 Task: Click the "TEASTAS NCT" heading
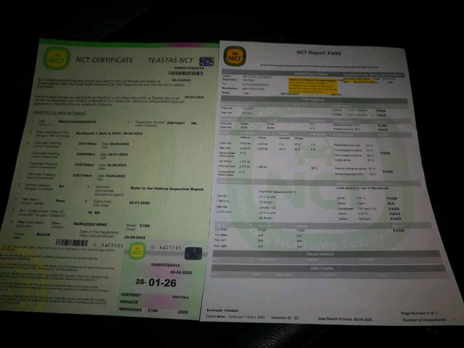click(x=171, y=60)
